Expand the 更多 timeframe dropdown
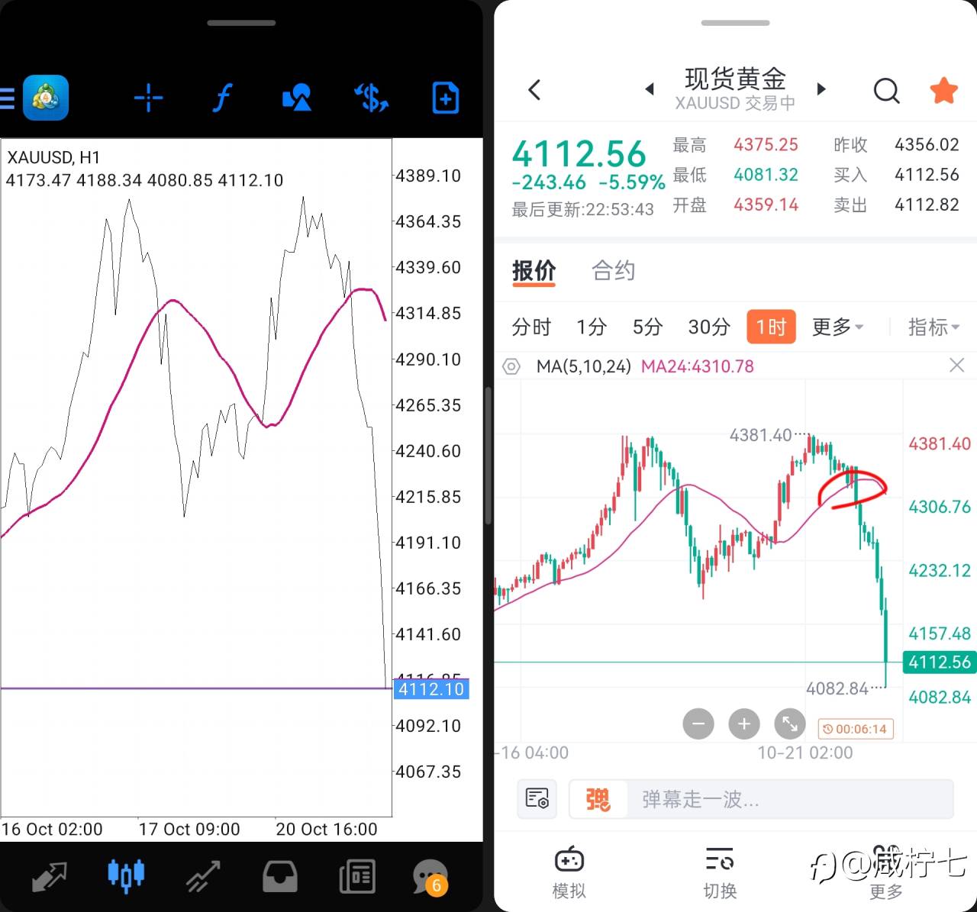The width and height of the screenshot is (977, 912). pyautogui.click(x=837, y=327)
